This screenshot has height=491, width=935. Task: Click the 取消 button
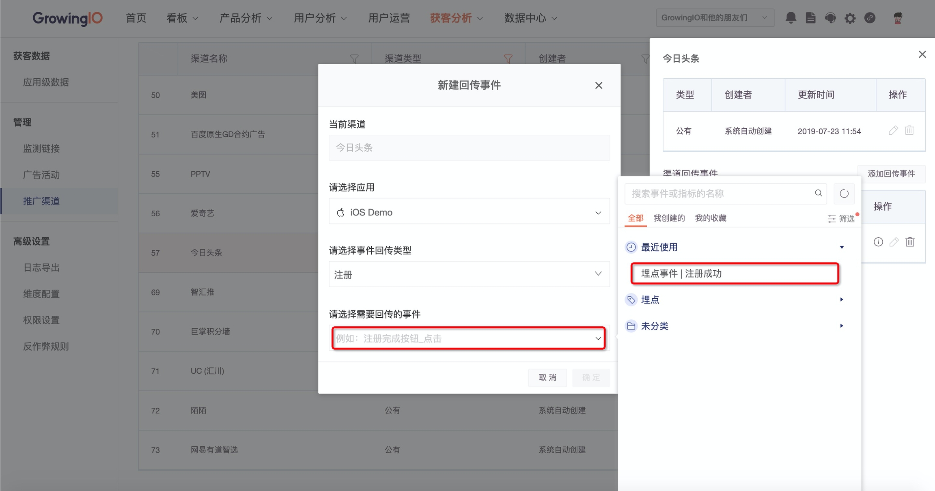click(547, 378)
